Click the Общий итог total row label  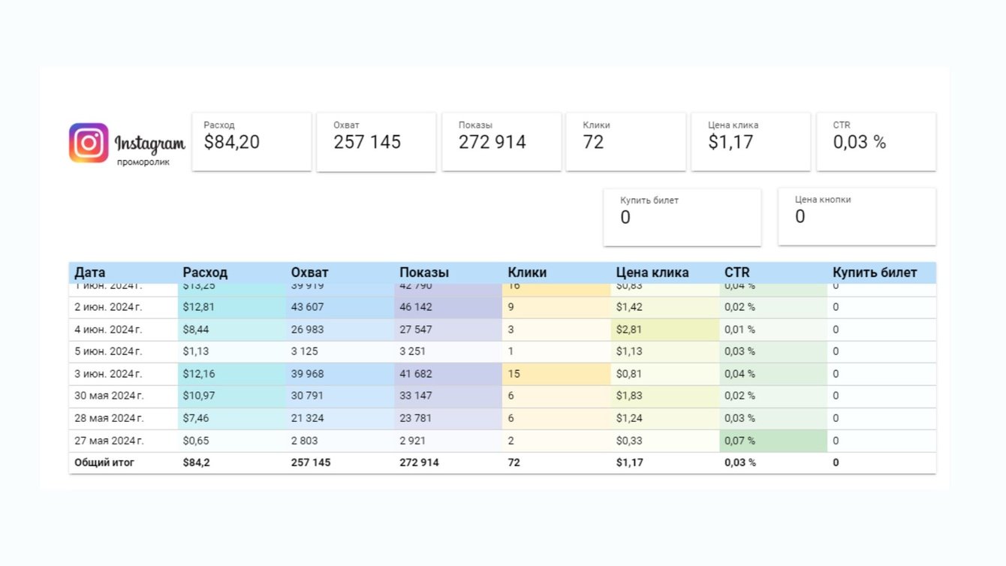105,462
